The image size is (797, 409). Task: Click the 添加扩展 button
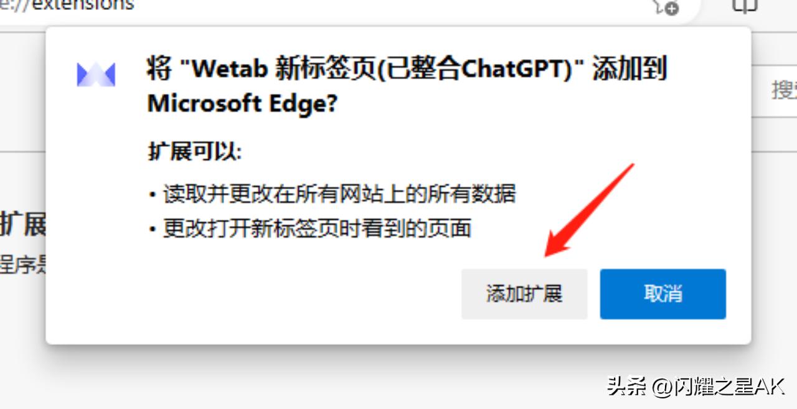[524, 294]
